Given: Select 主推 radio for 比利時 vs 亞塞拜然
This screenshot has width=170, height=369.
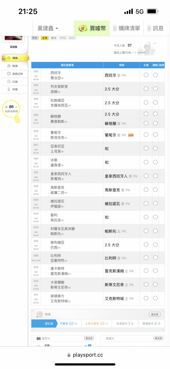Looking at the screenshot, I should pyautogui.click(x=146, y=258).
